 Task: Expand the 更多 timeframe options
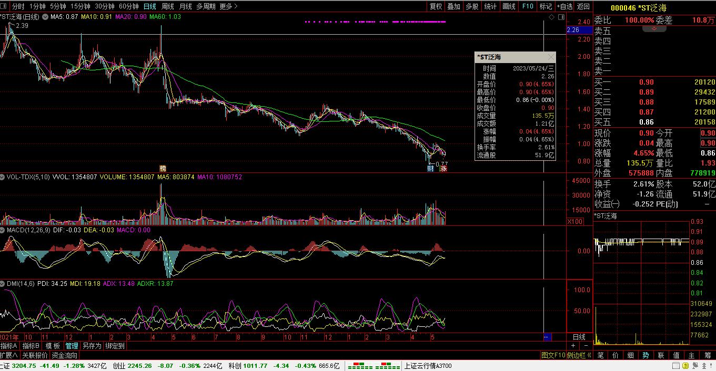tap(228, 6)
